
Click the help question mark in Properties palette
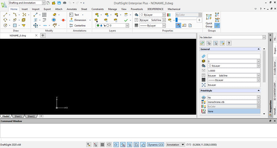[229, 43]
